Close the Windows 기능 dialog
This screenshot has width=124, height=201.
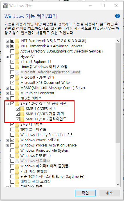tap(117, 6)
